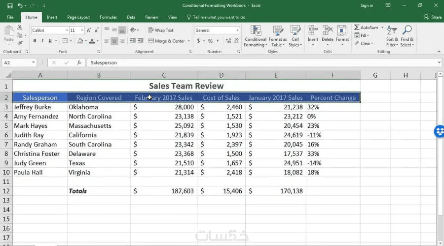Image resolution: width=444 pixels, height=246 pixels.
Task: Open Conditional Formatting menu
Action: tap(256, 36)
